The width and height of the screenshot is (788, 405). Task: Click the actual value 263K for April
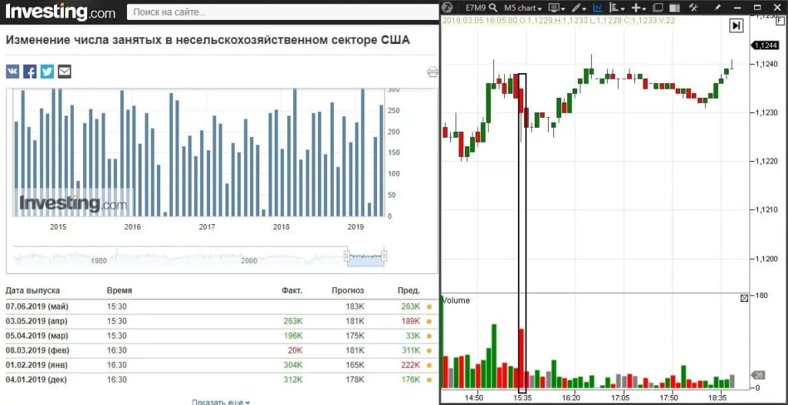coord(293,321)
